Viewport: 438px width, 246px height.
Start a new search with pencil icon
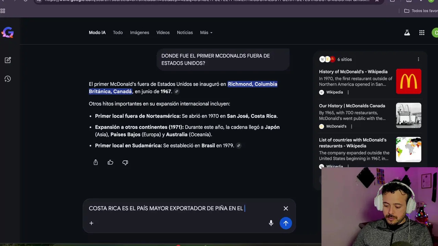pos(8,60)
